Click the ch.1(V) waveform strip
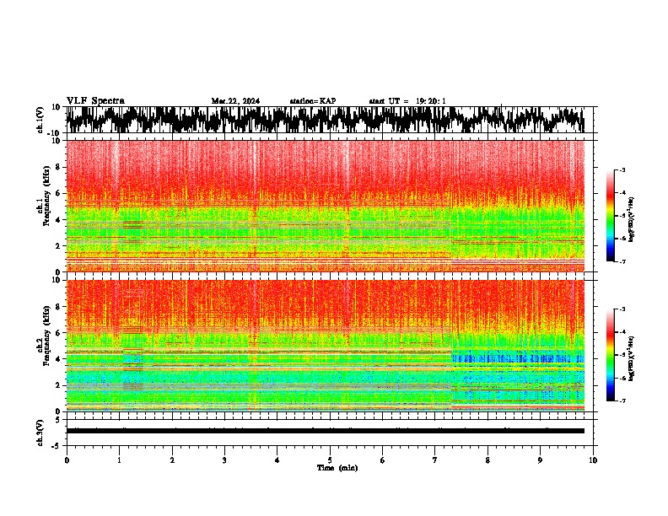 coord(326,120)
